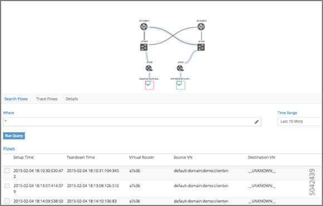The height and width of the screenshot is (206, 323).
Task: Click the a7-ex2 switch node
Action: pos(201,47)
